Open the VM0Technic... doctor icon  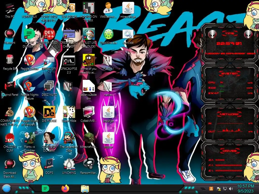[x=108, y=11]
